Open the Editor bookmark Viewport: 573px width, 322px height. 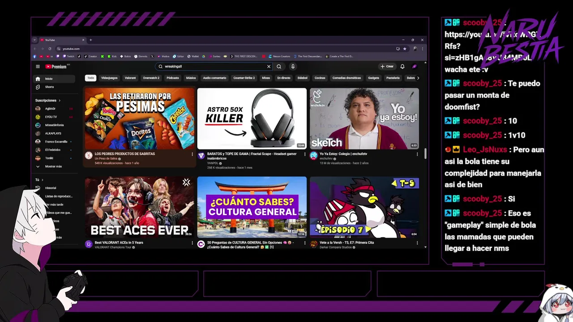(179, 56)
